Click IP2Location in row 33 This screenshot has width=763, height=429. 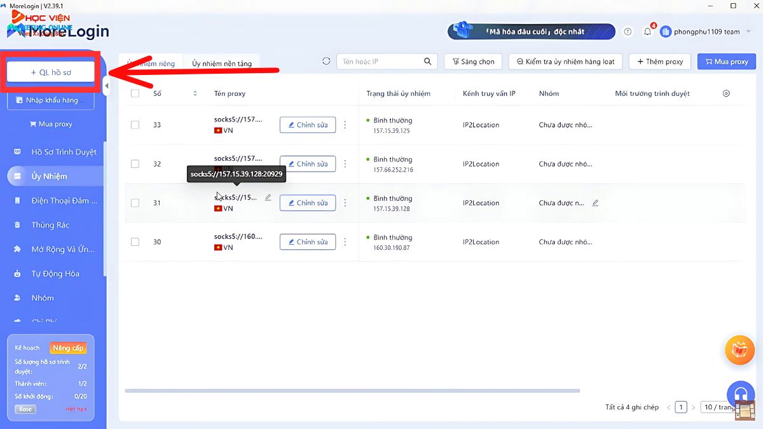[x=481, y=125]
